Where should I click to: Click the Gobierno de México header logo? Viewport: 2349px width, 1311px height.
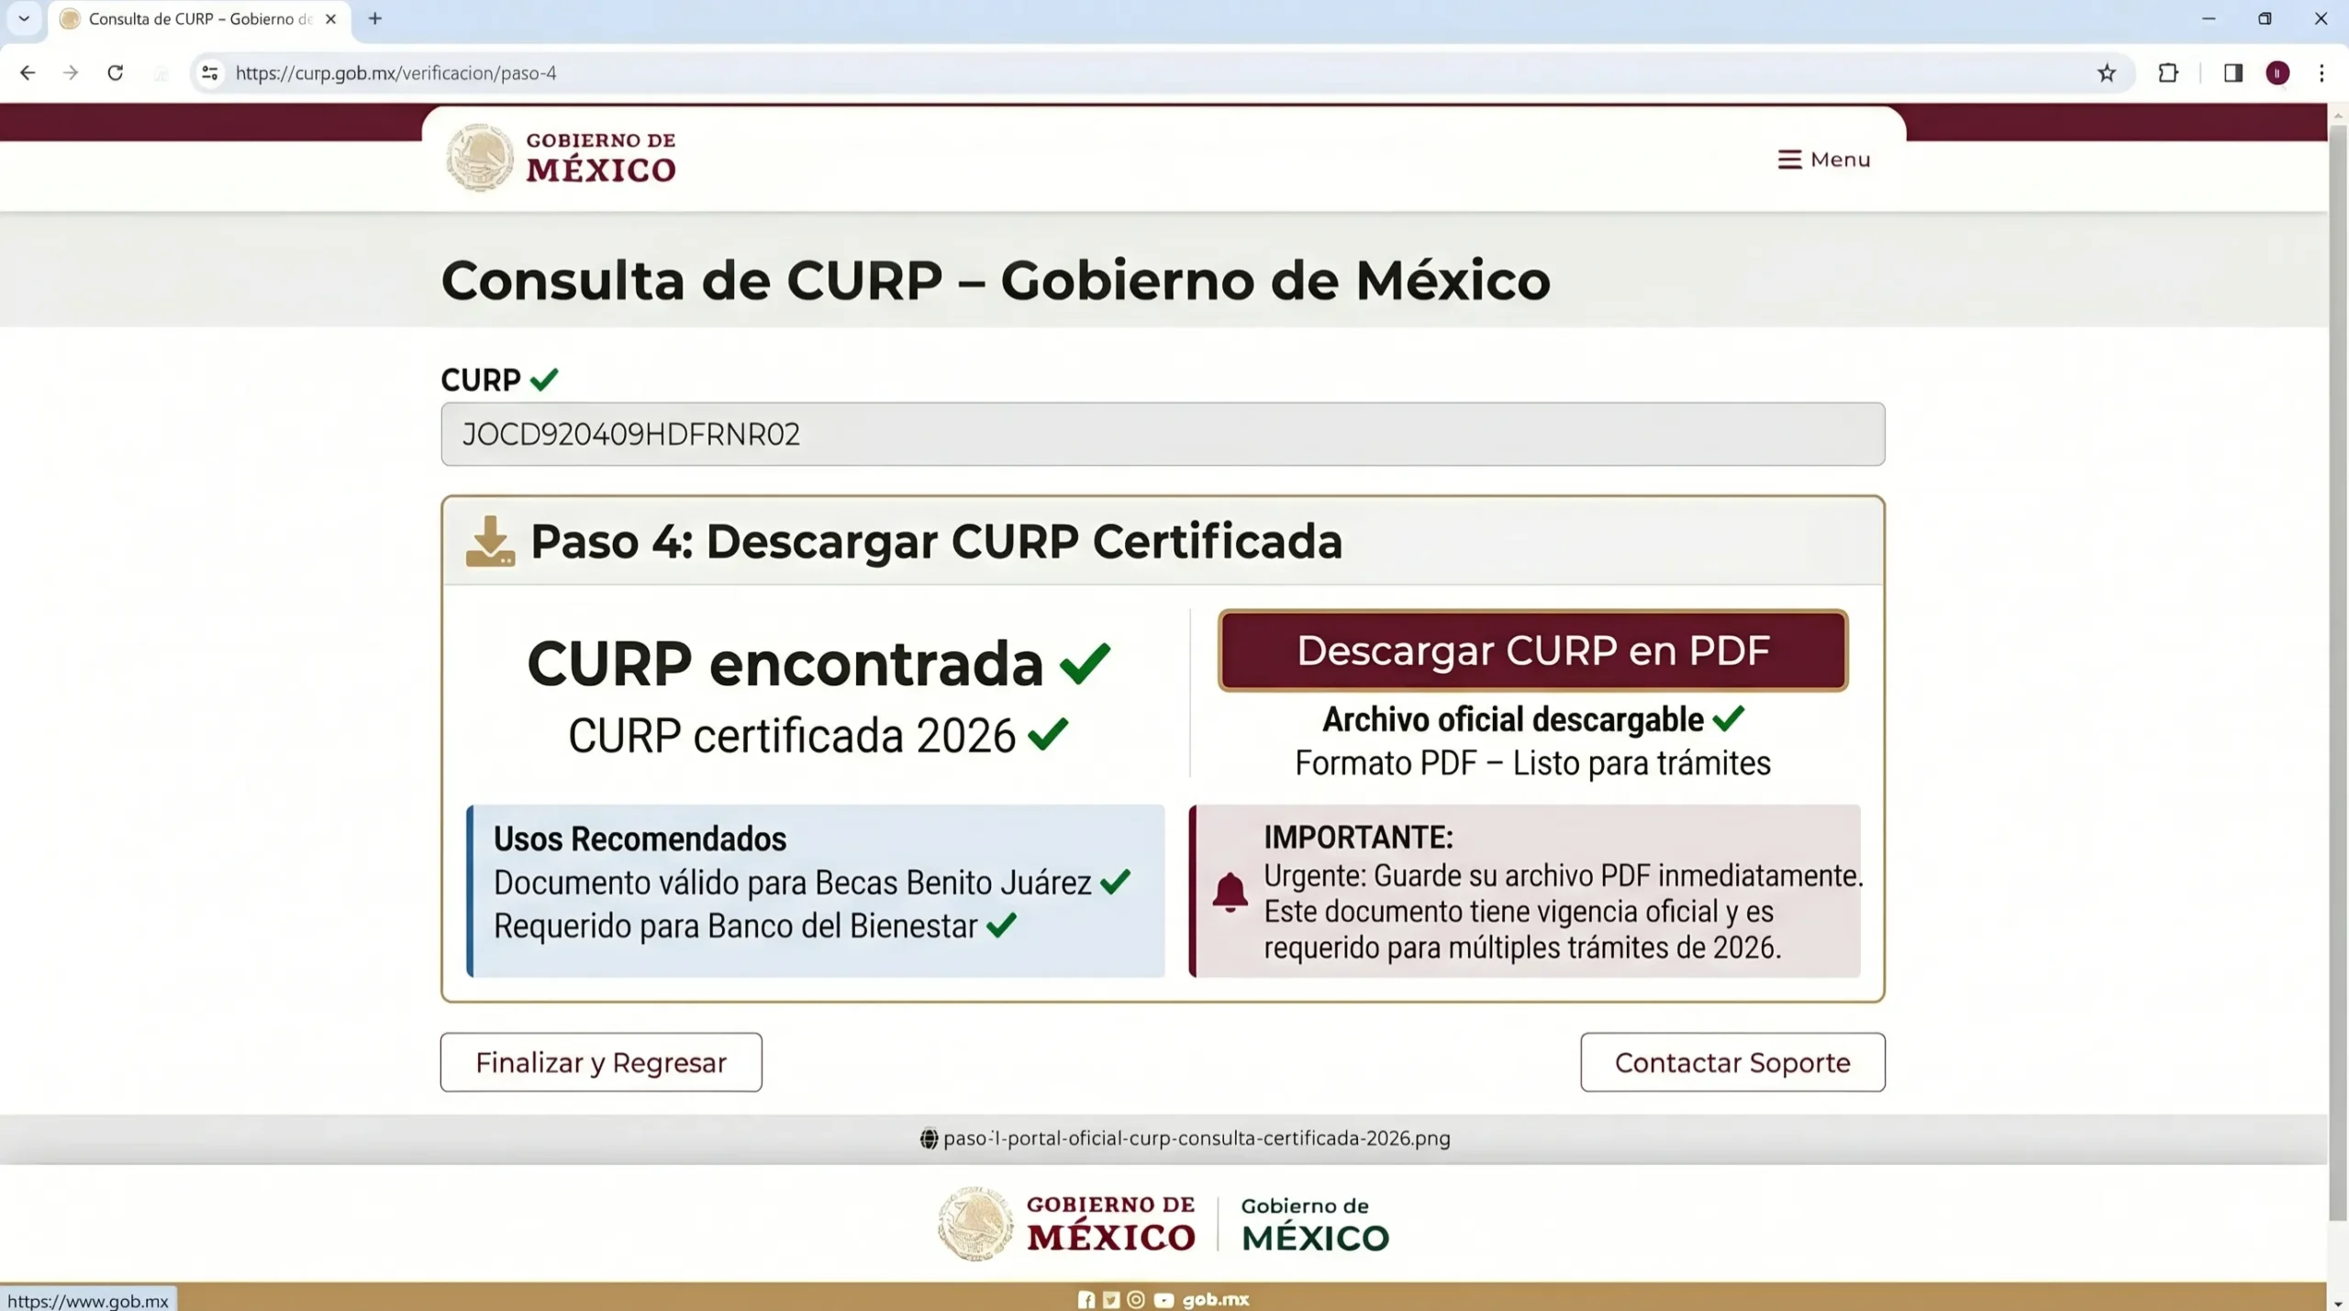[x=561, y=158]
